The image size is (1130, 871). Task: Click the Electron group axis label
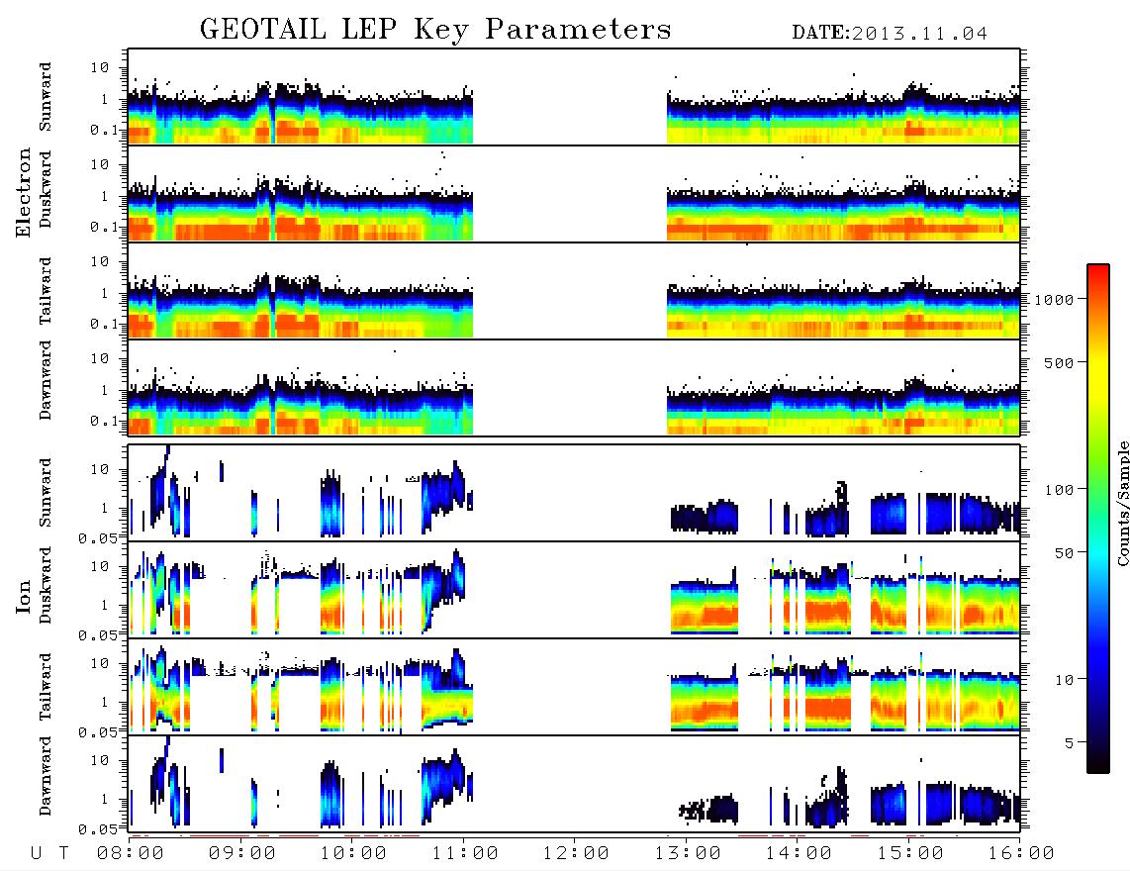tap(23, 193)
